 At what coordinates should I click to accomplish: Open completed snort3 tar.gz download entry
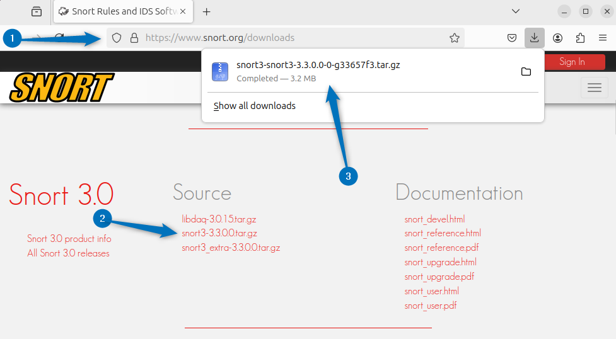tap(318, 71)
